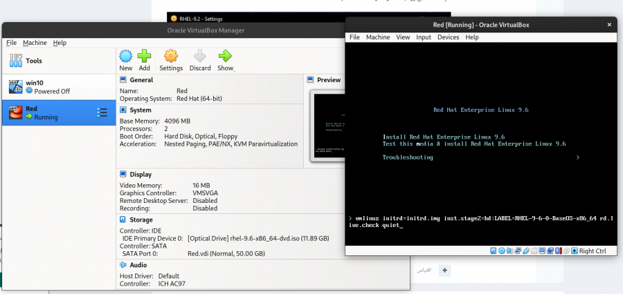Open the dropdown arrow beside Show
The image size is (623, 294).
[235, 70]
